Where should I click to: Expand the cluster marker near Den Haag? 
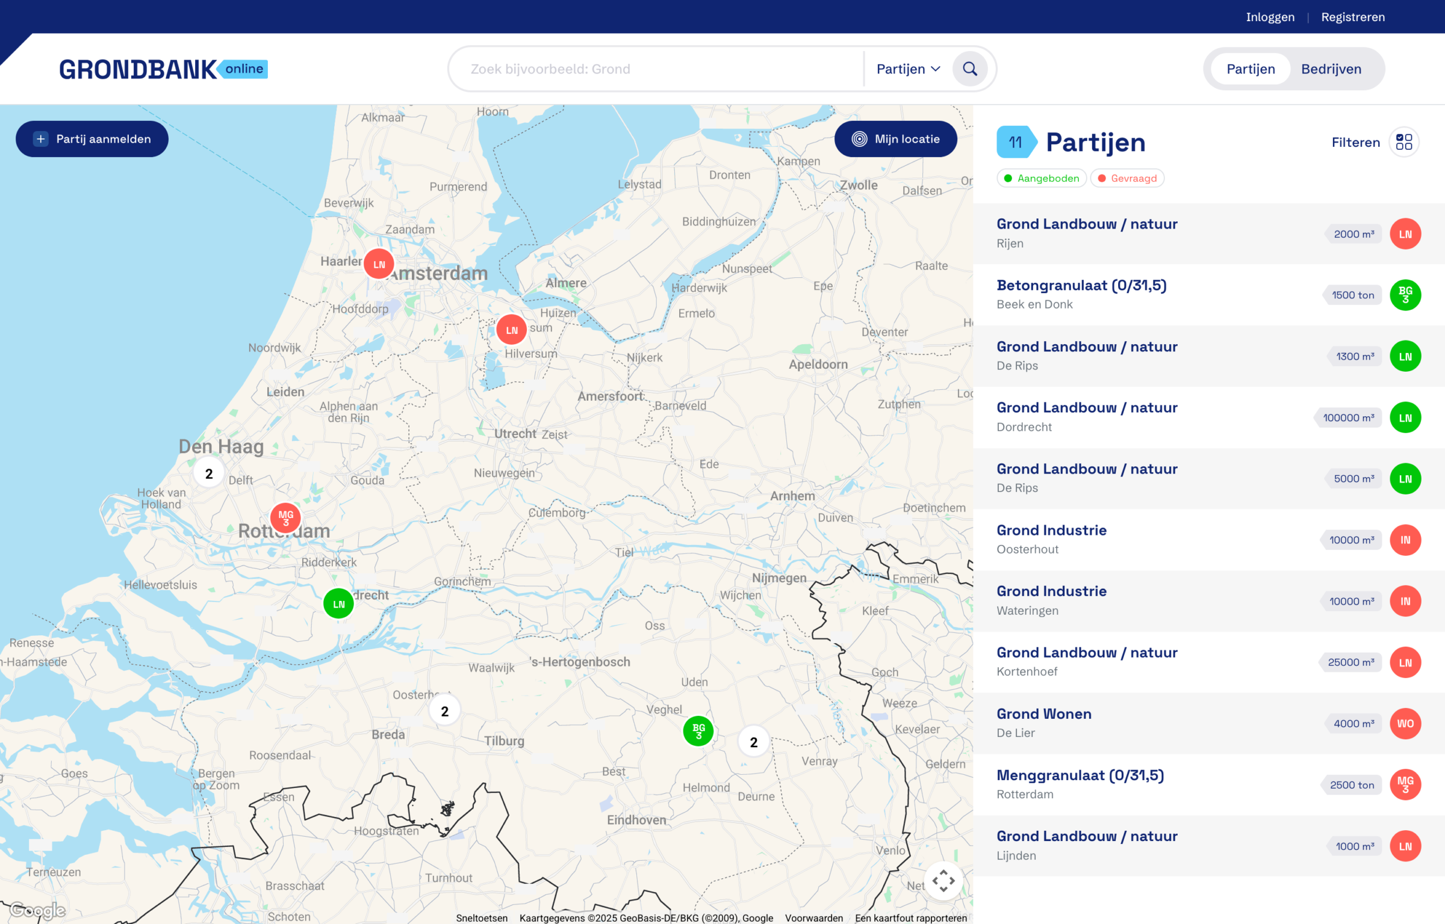208,473
